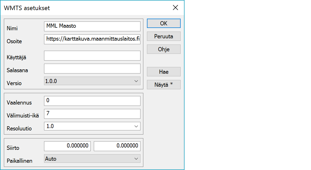Select the empty Käyttäjä field
Image resolution: width=311 pixels, height=170 pixels.
(92, 55)
